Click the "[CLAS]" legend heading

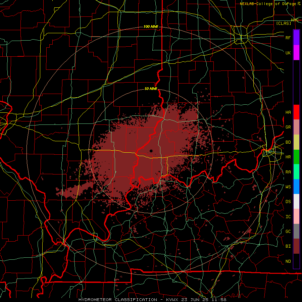[284, 23]
